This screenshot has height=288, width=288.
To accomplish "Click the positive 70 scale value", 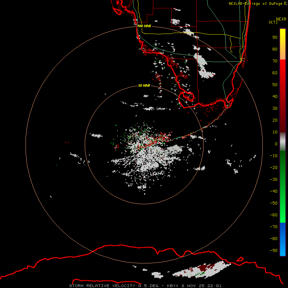I will point(275,61).
